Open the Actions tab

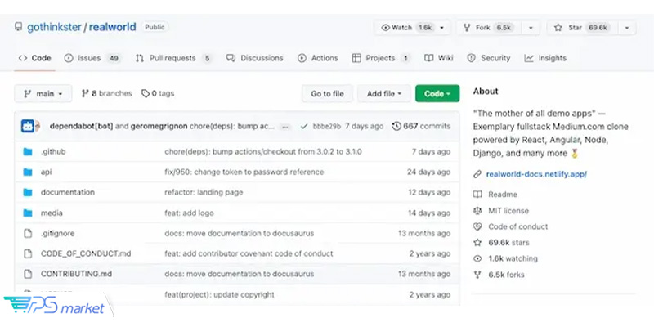click(318, 58)
